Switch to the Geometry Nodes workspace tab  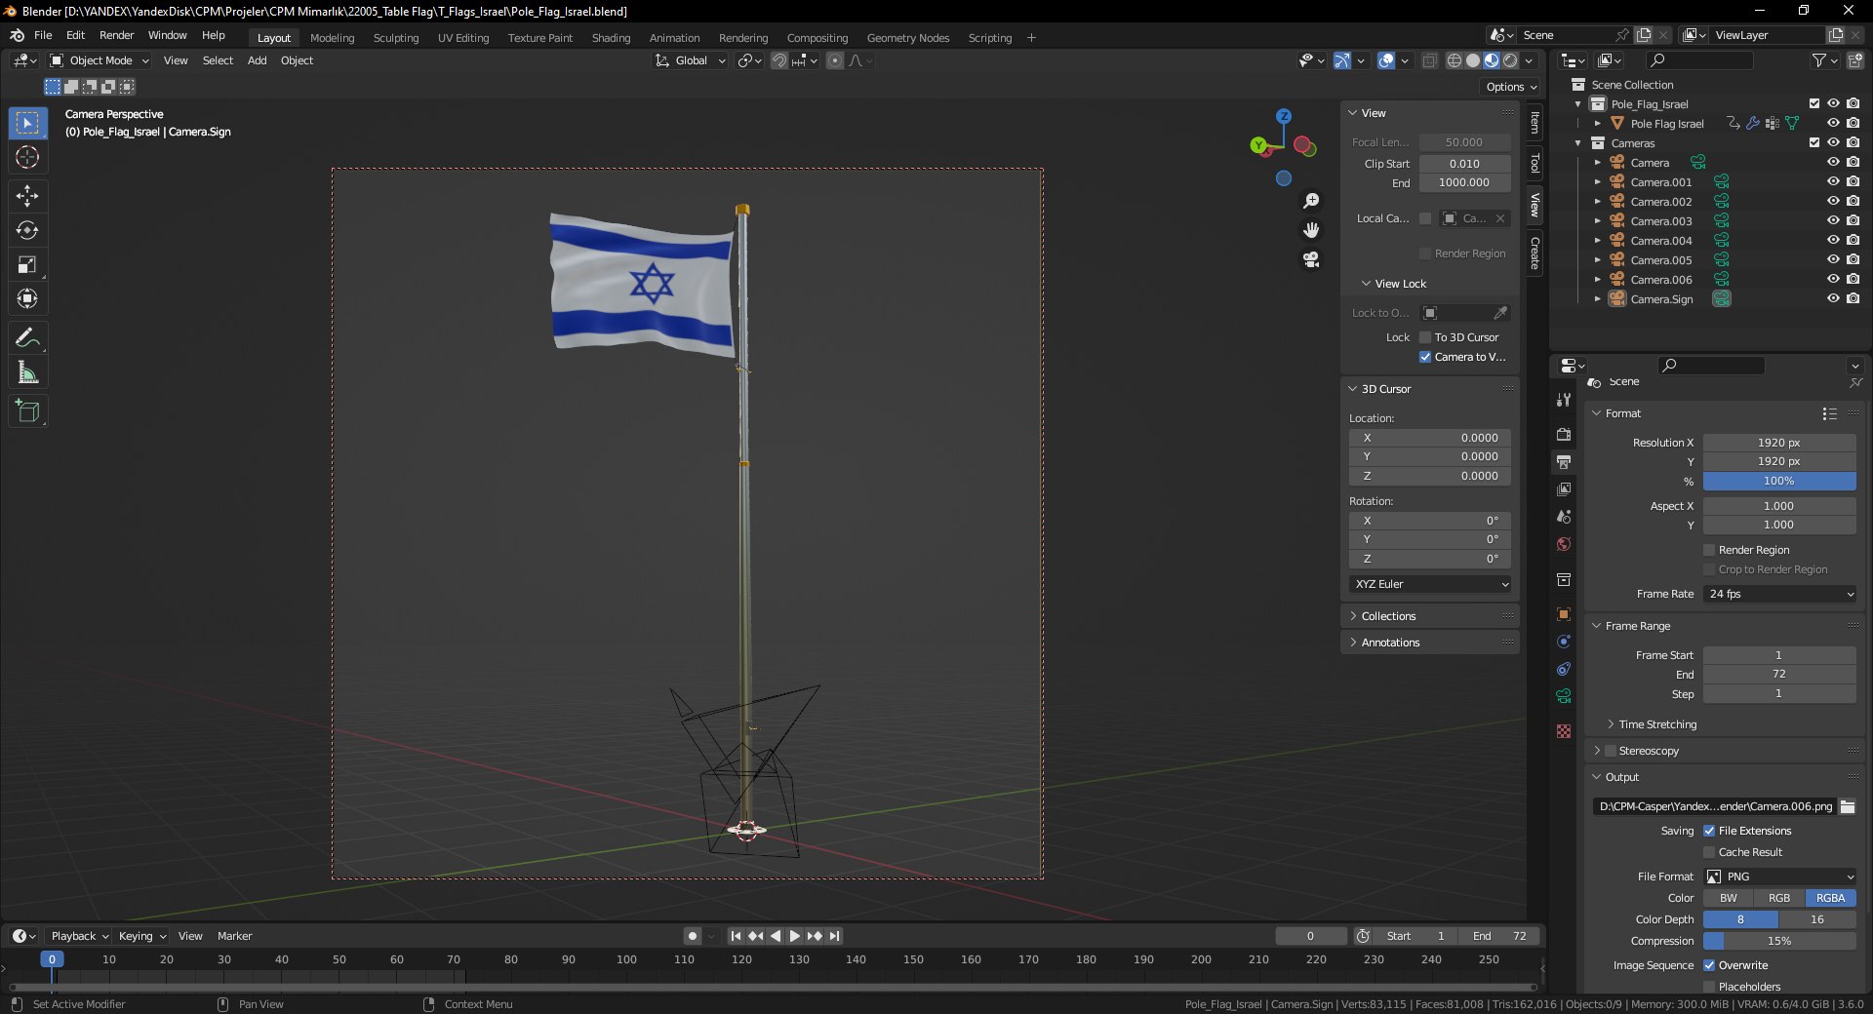point(908,38)
